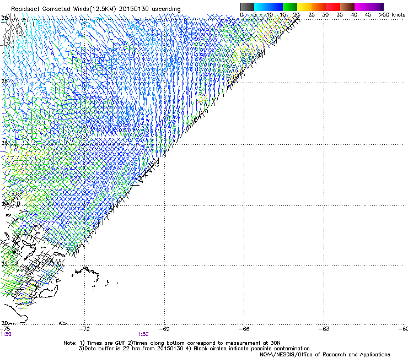Click the green 15-20 knots legend swatch
Image resolution: width=408 pixels, height=358 pixels.
(x=290, y=7)
